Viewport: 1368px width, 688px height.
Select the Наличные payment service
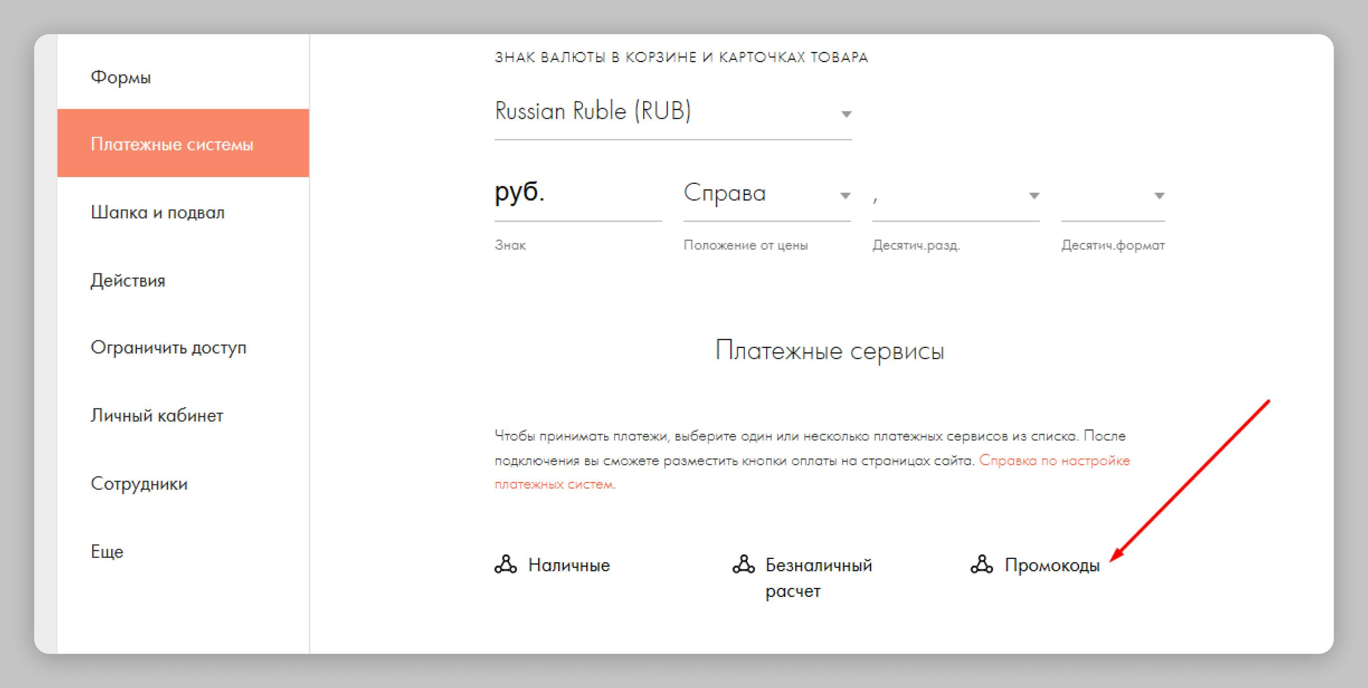coord(568,566)
